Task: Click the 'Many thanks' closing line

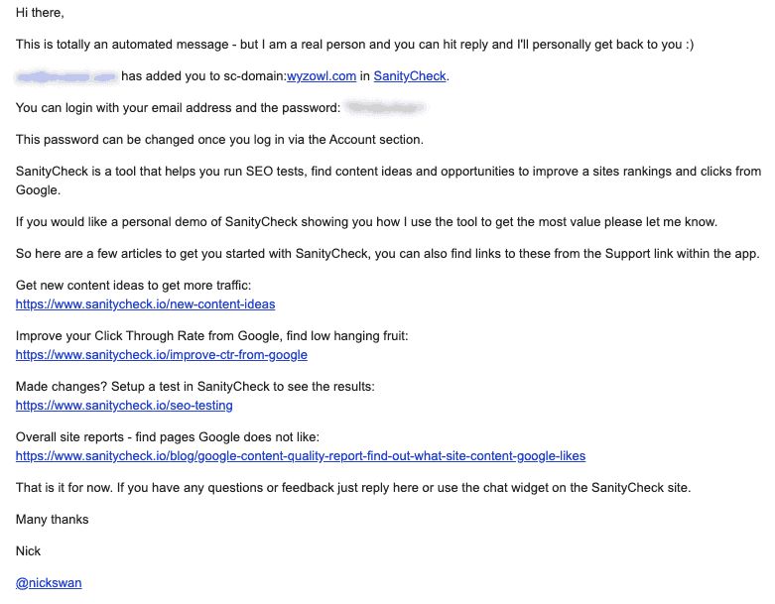Action: 52,520
